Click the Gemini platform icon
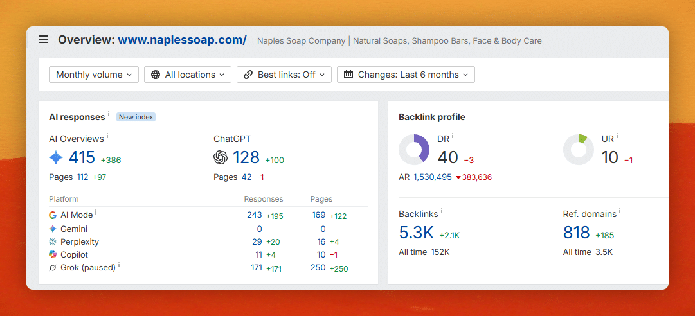 pyautogui.click(x=53, y=229)
